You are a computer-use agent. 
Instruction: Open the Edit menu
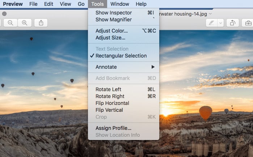point(49,4)
